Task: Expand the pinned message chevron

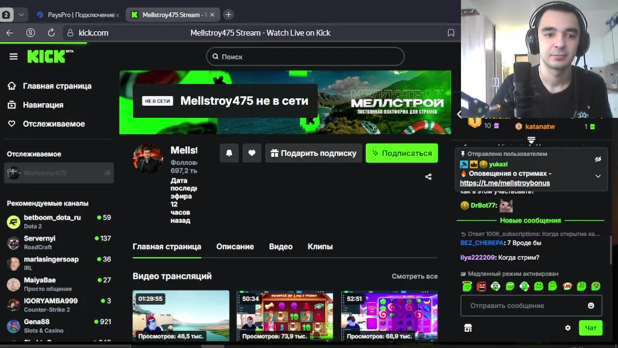Action: 598,176
